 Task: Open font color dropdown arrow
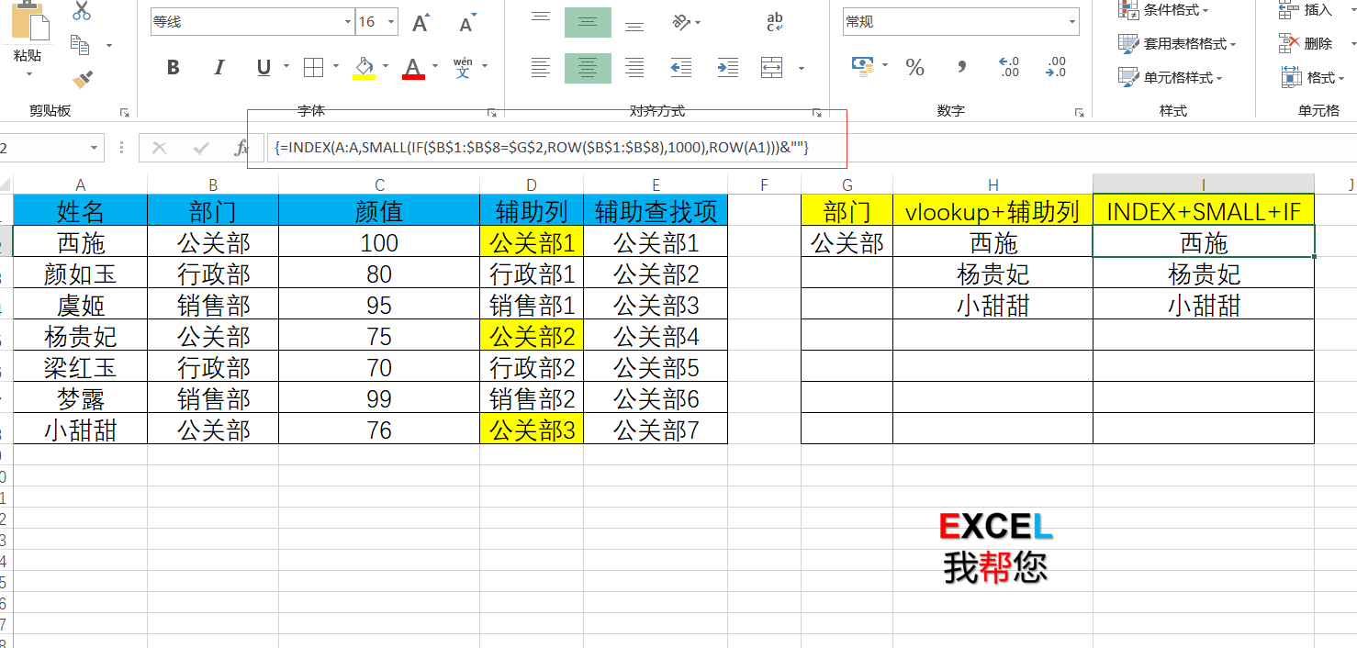pos(435,67)
